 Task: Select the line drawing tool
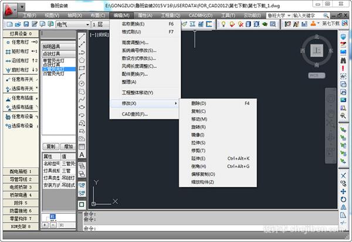click(x=82, y=36)
